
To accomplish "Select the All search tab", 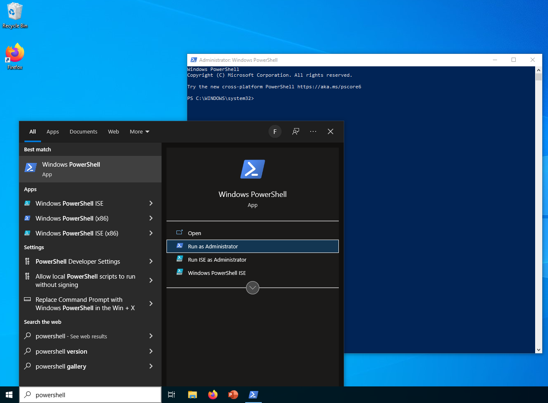I will click(33, 131).
